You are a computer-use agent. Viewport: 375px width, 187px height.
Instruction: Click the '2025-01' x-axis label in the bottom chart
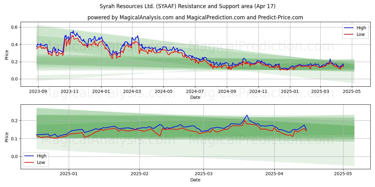[68, 175]
